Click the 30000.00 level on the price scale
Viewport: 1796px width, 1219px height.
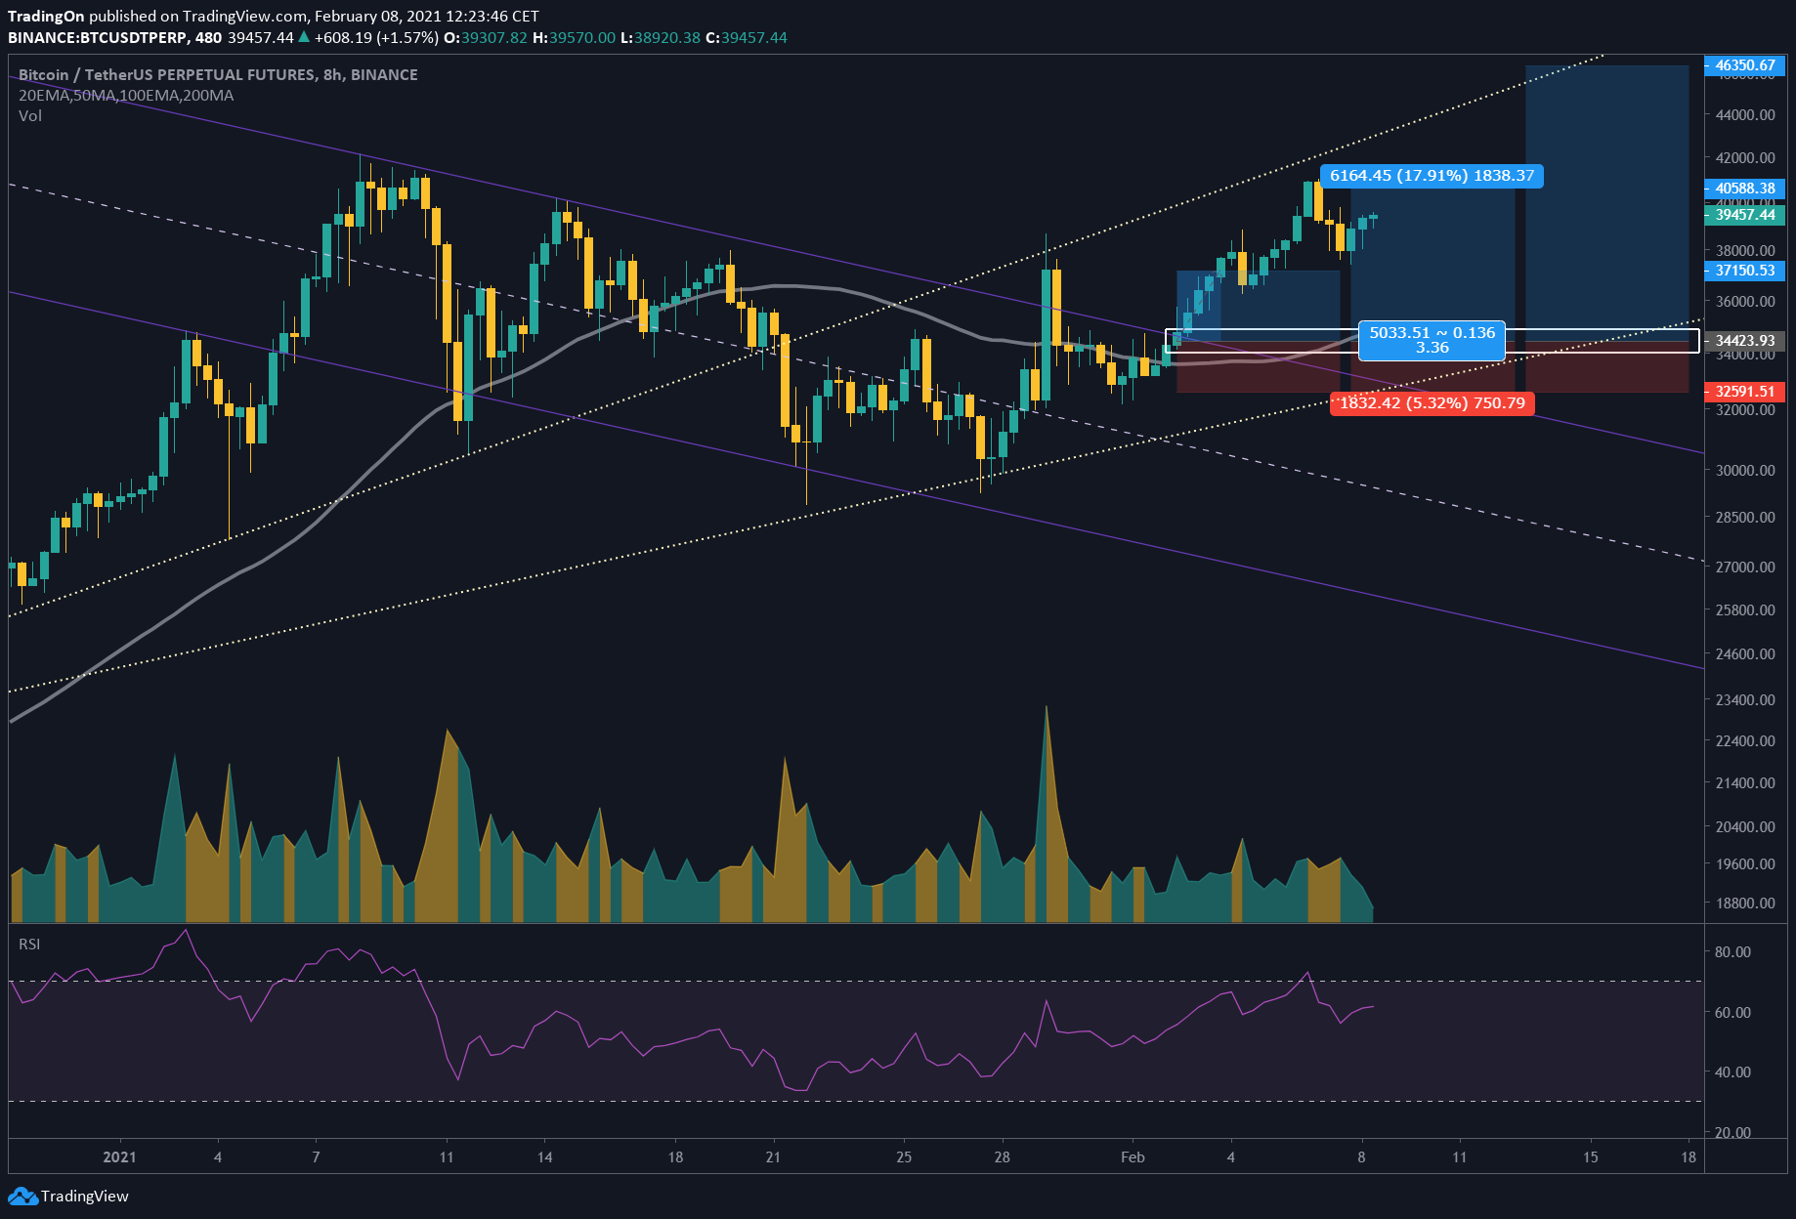tap(1745, 470)
